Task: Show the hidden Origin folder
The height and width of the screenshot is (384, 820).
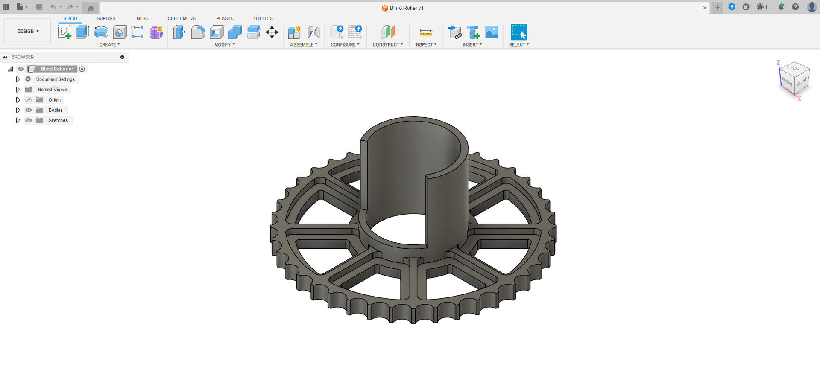Action: pos(29,100)
